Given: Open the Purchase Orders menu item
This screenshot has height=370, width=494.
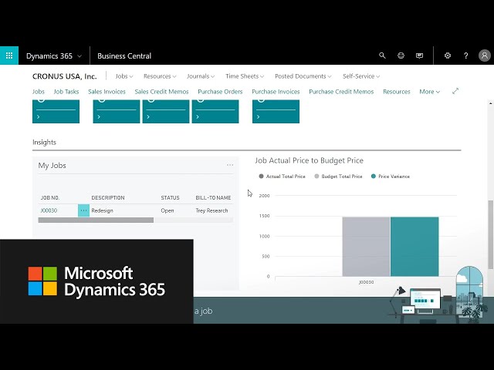Looking at the screenshot, I should tap(220, 92).
